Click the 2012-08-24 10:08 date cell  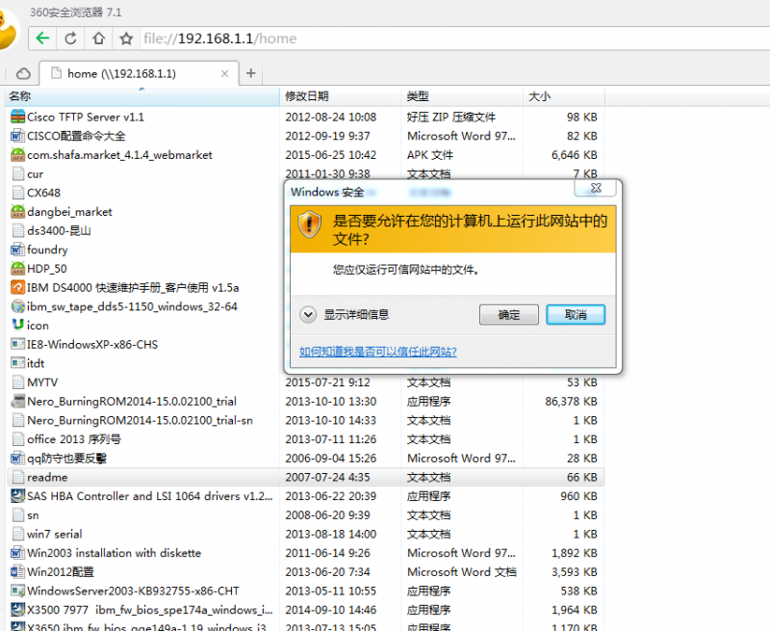point(331,117)
